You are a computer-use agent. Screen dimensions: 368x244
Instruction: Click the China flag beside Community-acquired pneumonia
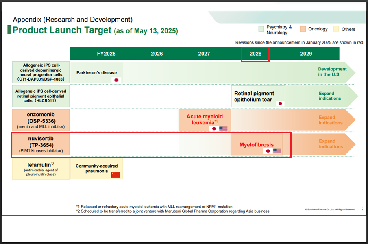tap(116, 175)
